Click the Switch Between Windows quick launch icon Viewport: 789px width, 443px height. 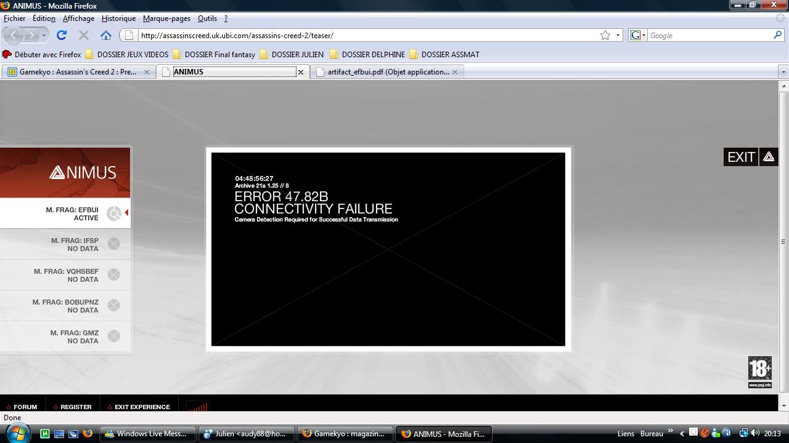[73, 434]
